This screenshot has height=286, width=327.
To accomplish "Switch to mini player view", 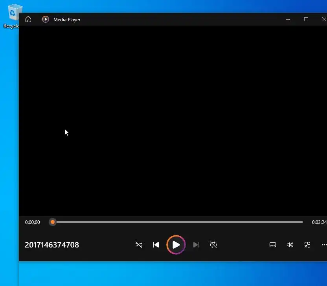I will point(307,245).
